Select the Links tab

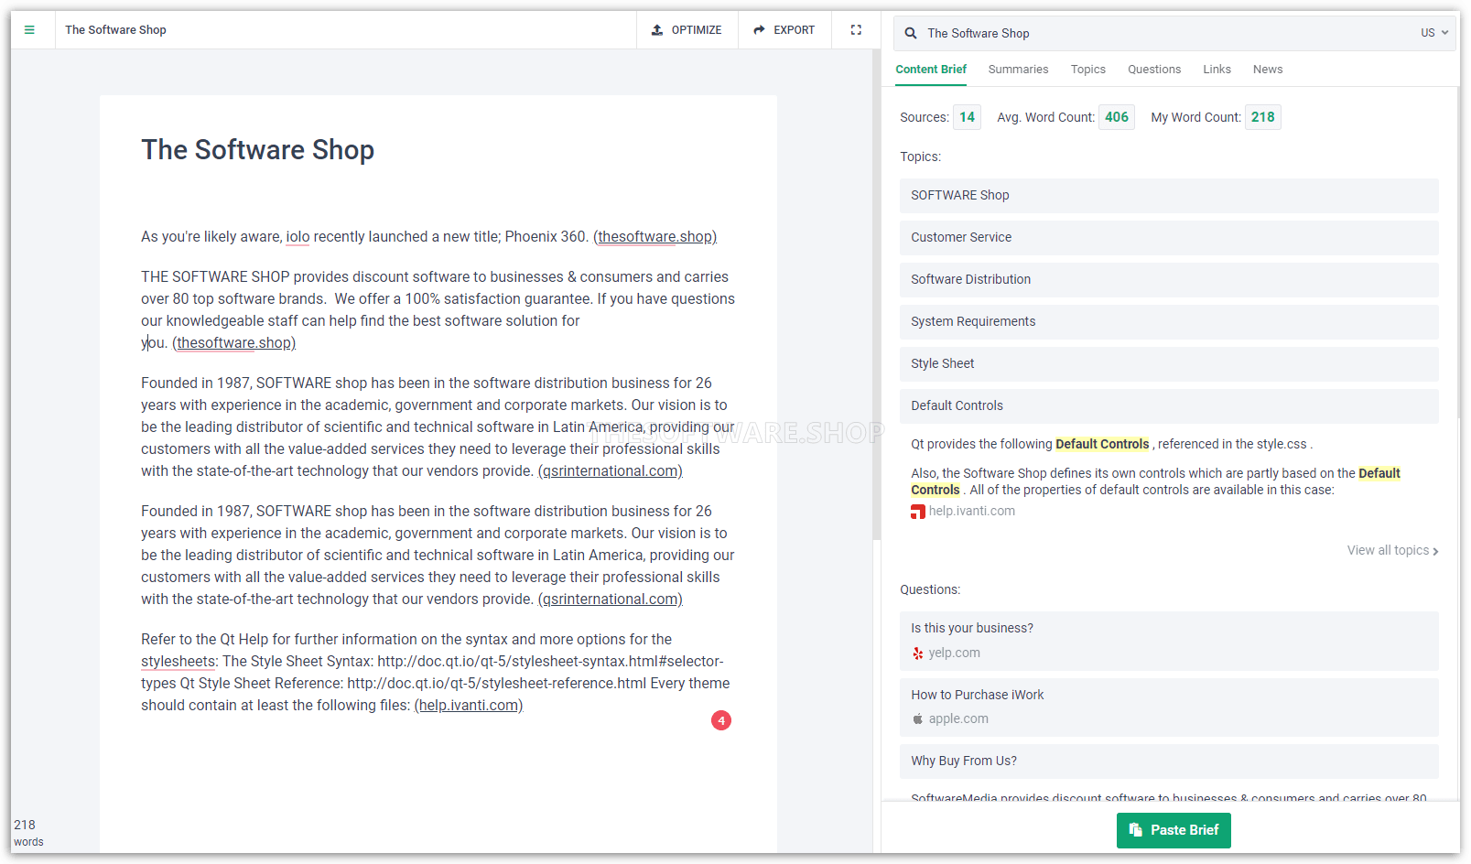pos(1217,70)
